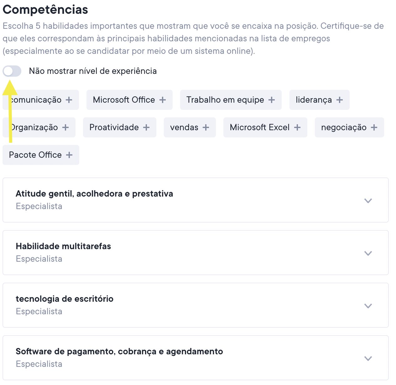The width and height of the screenshot is (396, 385).
Task: Add Pacote Office with plus icon
Action: tap(69, 155)
